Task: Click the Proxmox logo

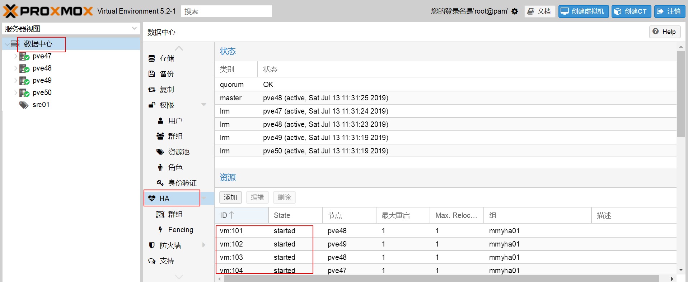Action: click(48, 11)
